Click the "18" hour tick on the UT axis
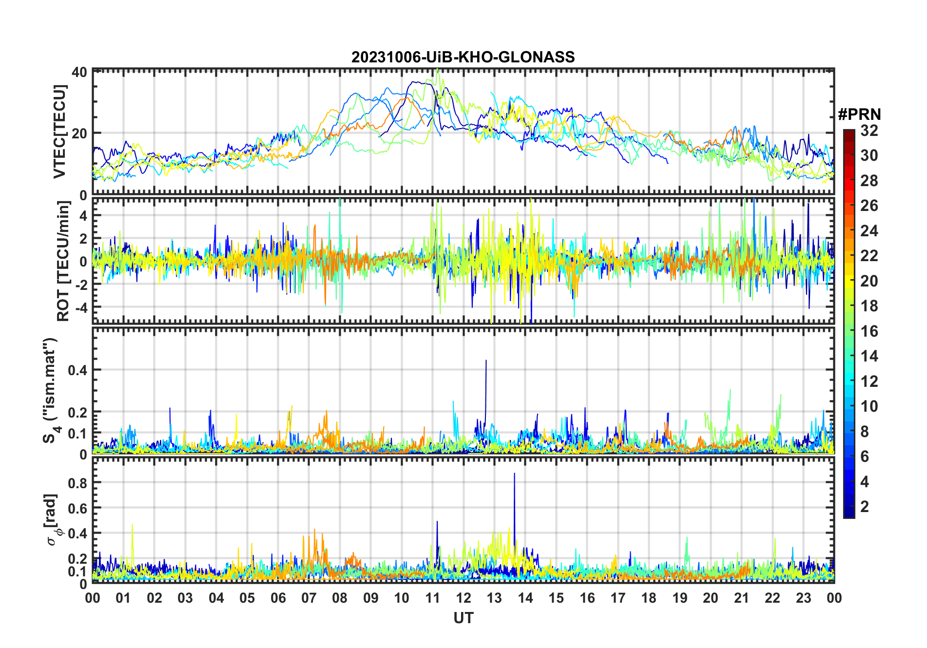This screenshot has height=648, width=927. 649,598
